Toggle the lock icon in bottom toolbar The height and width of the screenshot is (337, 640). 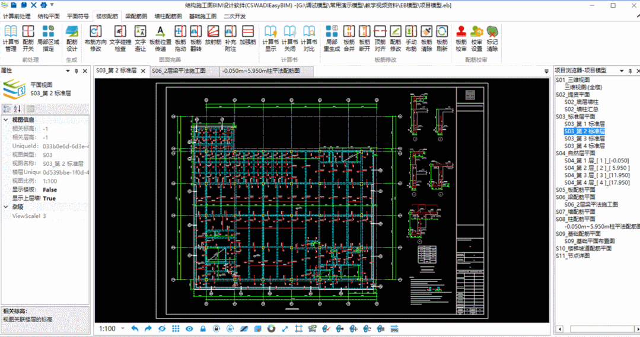click(x=203, y=329)
